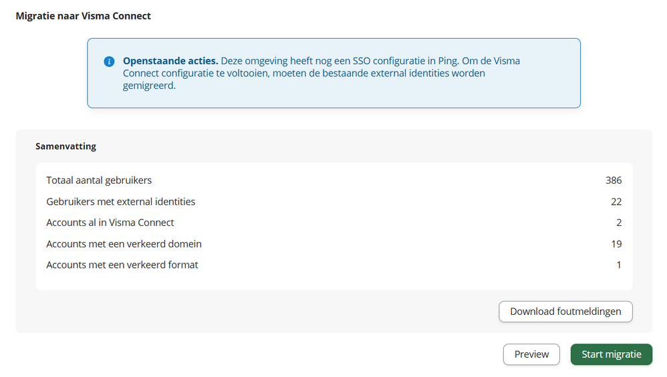Select the Visma Connect accounts count 2
The width and height of the screenshot is (667, 377).
tap(619, 223)
